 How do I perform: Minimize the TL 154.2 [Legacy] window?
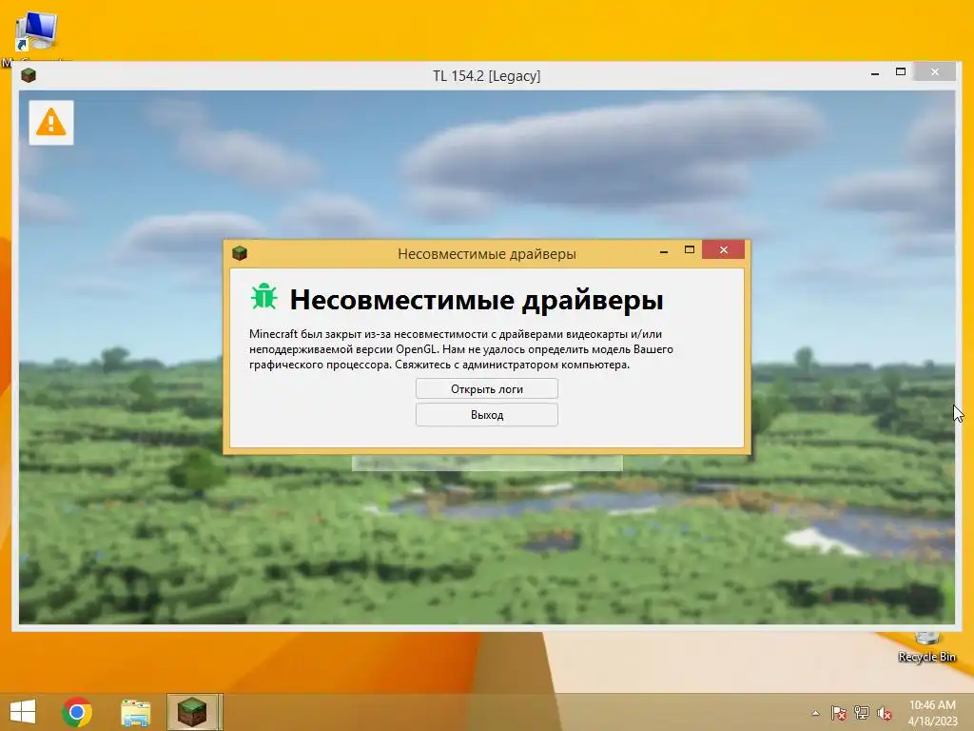(875, 73)
